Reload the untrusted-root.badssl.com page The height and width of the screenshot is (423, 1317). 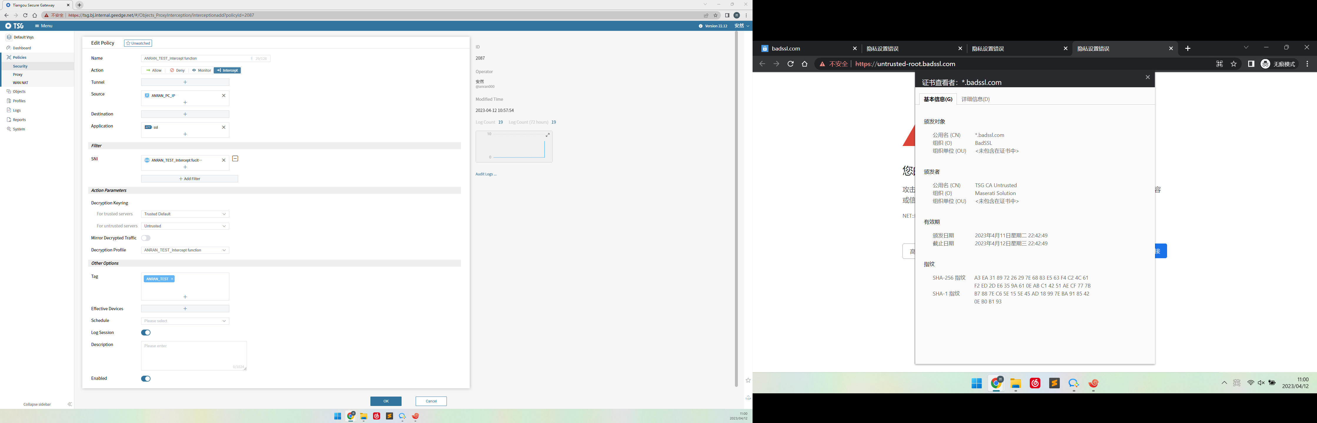click(x=790, y=64)
